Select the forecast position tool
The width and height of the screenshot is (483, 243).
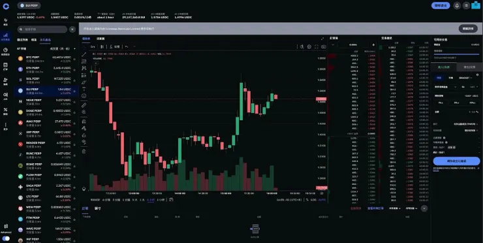(x=84, y=75)
